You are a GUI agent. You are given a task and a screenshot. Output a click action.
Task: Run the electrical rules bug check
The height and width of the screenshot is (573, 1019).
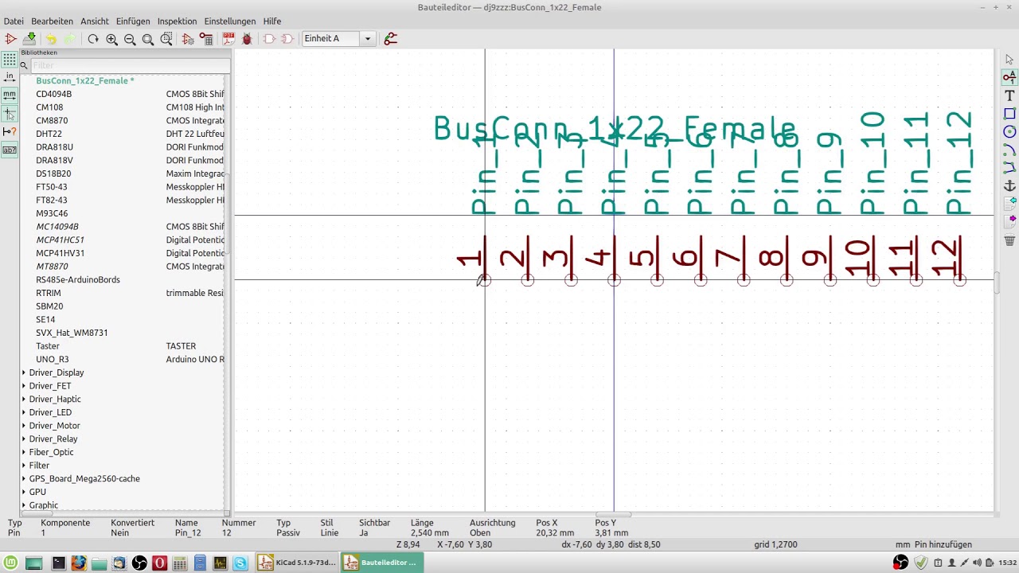(247, 38)
